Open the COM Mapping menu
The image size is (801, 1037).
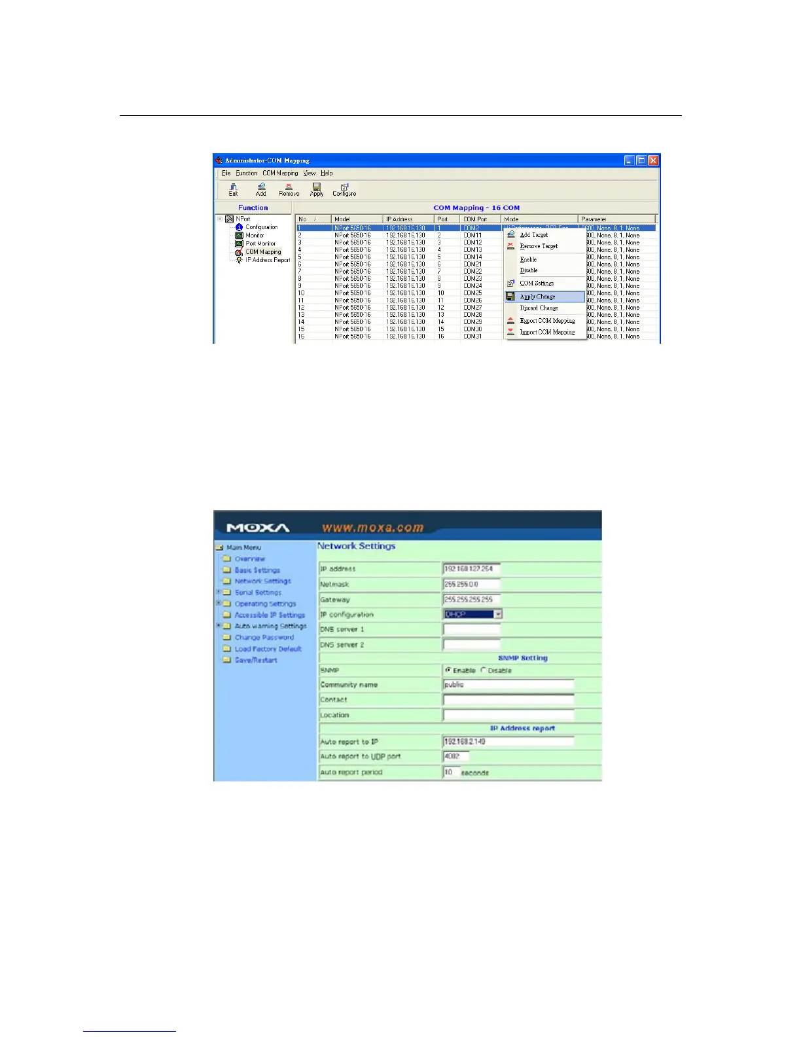[x=280, y=173]
